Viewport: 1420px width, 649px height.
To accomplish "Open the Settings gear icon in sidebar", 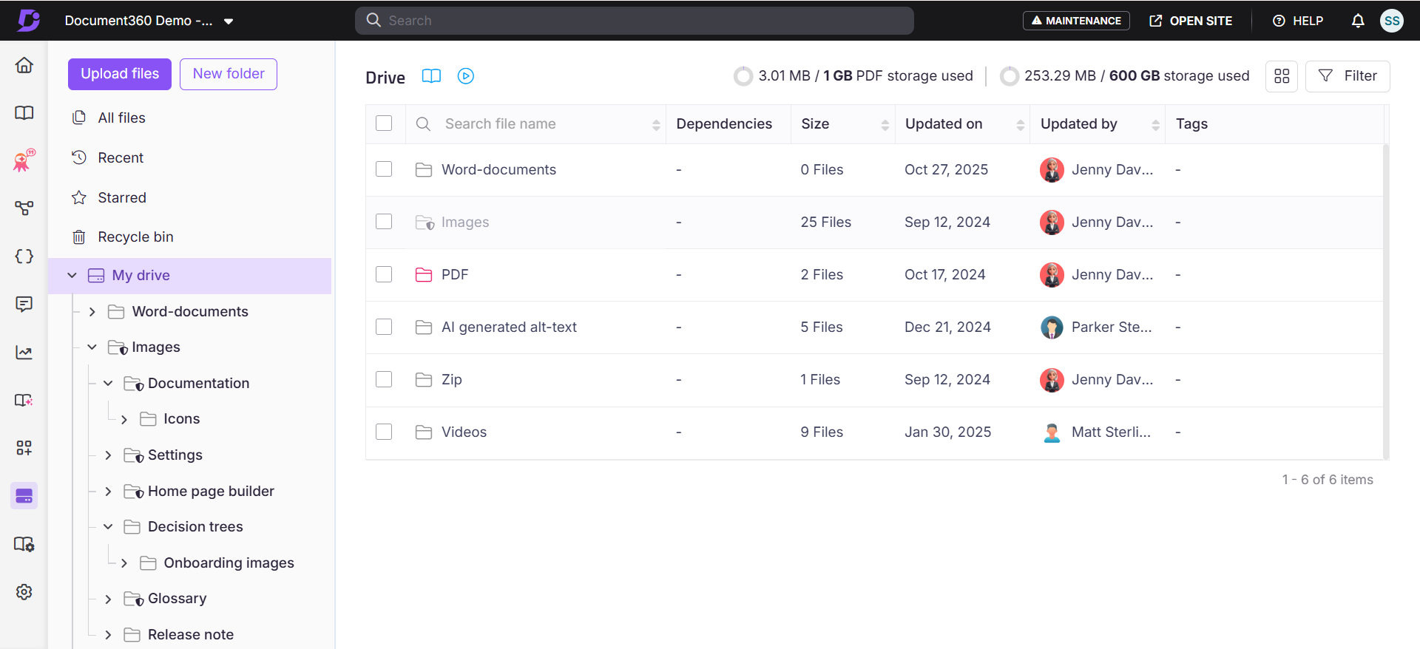I will (24, 592).
